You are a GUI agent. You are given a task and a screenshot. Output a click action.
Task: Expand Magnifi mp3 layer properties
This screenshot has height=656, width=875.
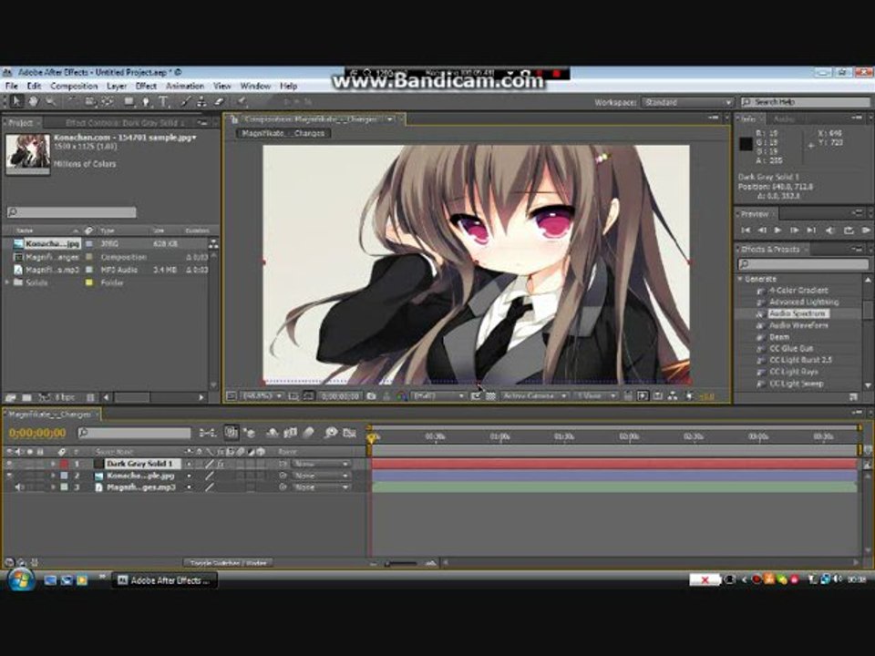(54, 487)
